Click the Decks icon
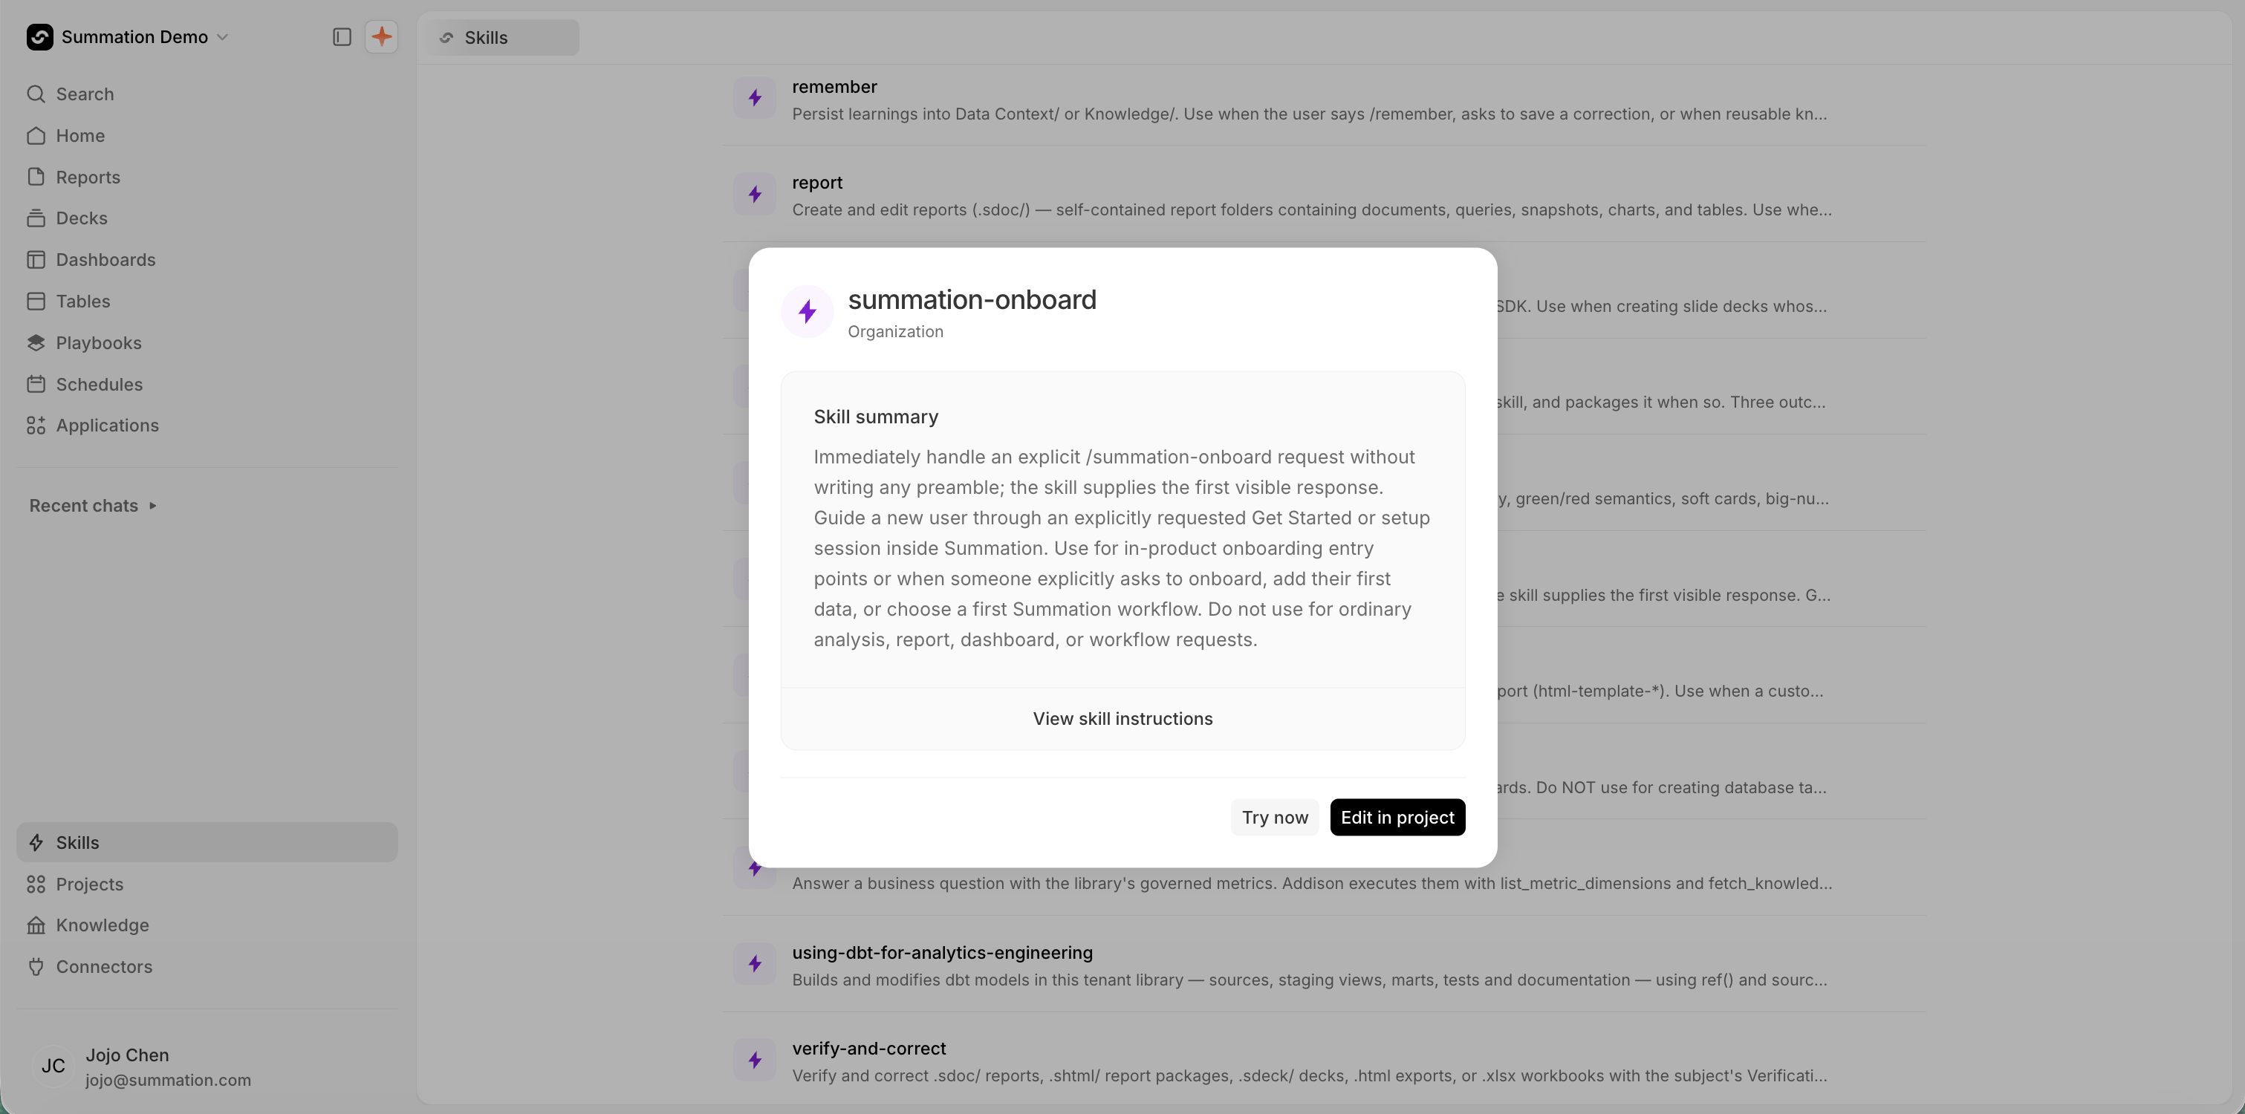2245x1114 pixels. tap(36, 218)
